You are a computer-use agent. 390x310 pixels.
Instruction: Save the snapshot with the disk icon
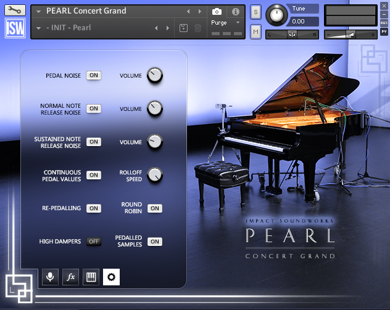183,28
